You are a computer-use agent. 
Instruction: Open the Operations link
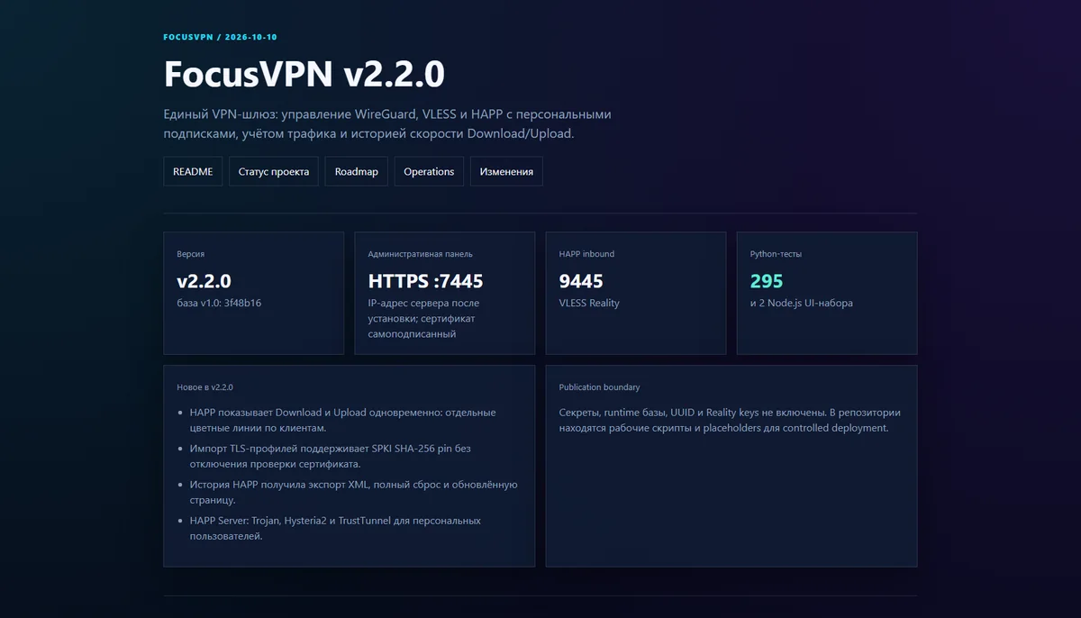(429, 171)
